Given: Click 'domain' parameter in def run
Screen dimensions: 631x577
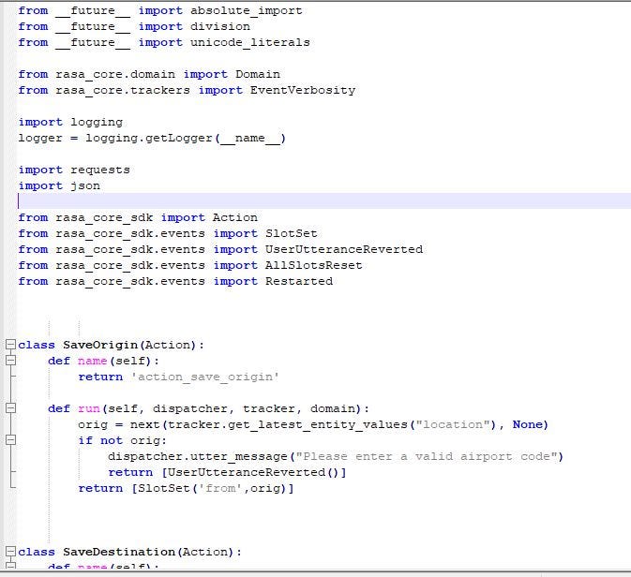Looking at the screenshot, I should (x=333, y=409).
